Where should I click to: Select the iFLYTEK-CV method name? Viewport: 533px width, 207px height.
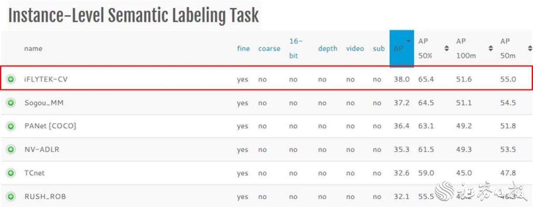(x=46, y=79)
